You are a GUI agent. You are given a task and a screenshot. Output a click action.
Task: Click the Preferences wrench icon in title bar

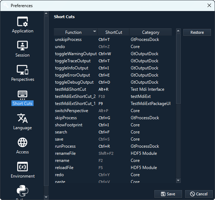(x=6, y=5)
